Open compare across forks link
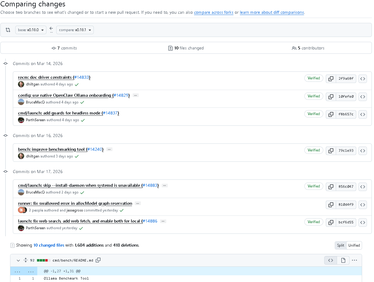 pyautogui.click(x=214, y=13)
